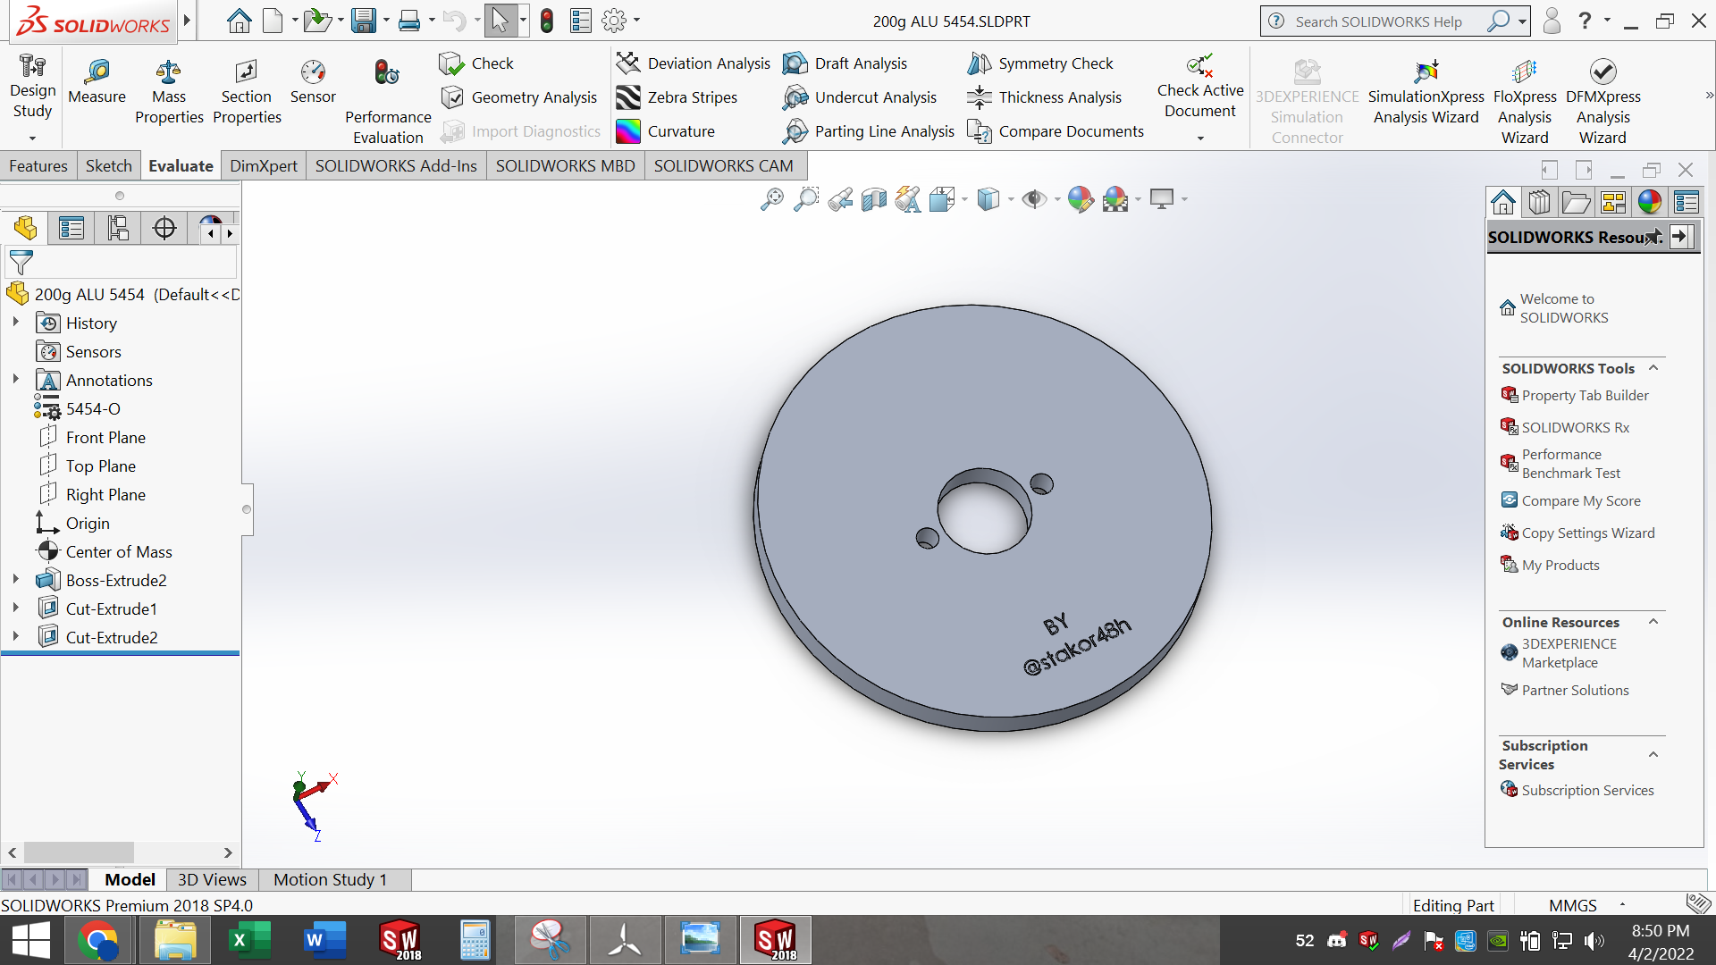
Task: Open the Options gear icon
Action: [614, 21]
